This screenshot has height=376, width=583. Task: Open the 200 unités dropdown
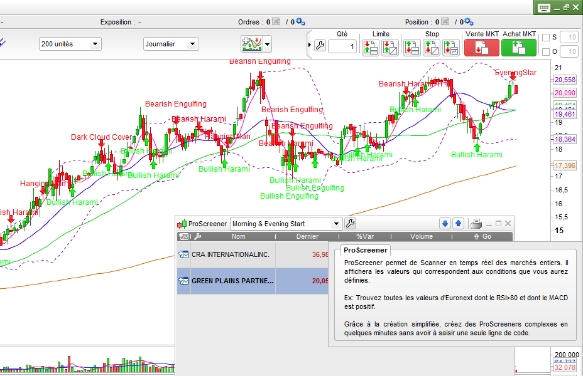click(70, 44)
